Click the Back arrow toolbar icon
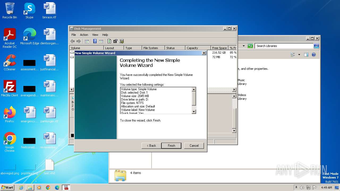340x191 pixels. pyautogui.click(x=73, y=41)
